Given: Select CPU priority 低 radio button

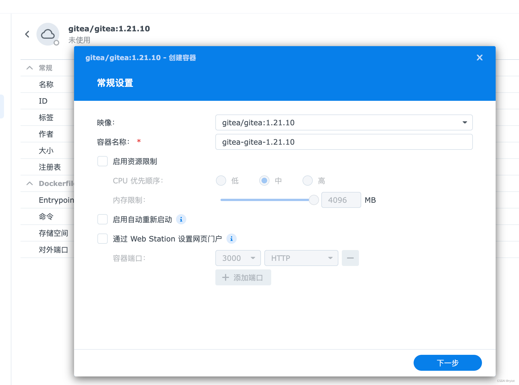Looking at the screenshot, I should tap(221, 181).
